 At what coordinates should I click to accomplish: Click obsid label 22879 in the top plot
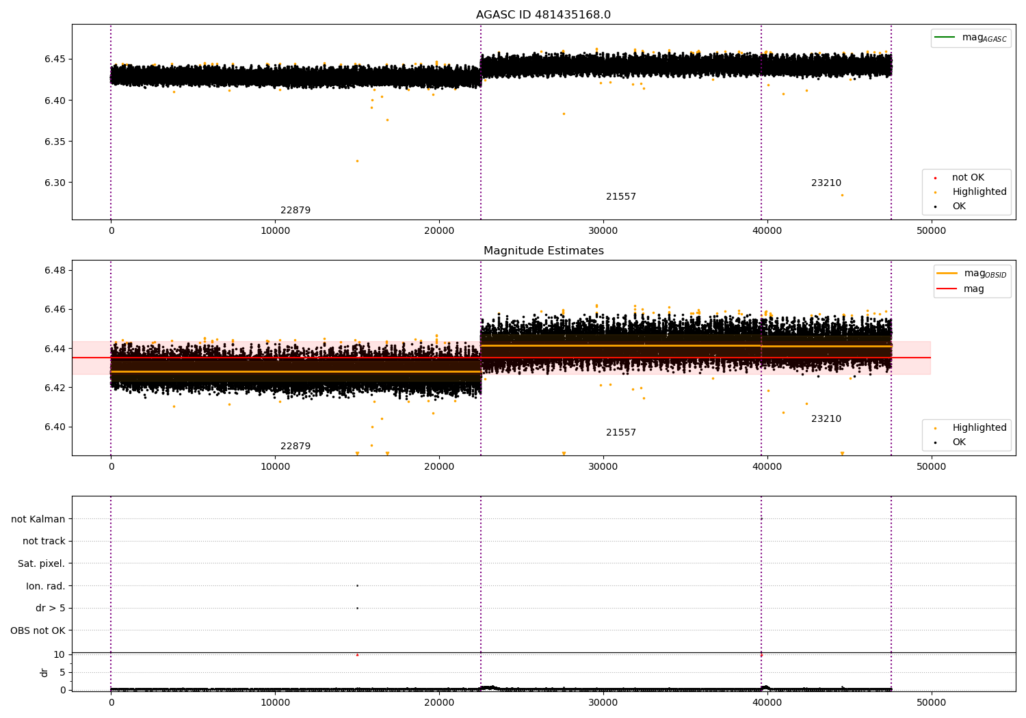295,211
